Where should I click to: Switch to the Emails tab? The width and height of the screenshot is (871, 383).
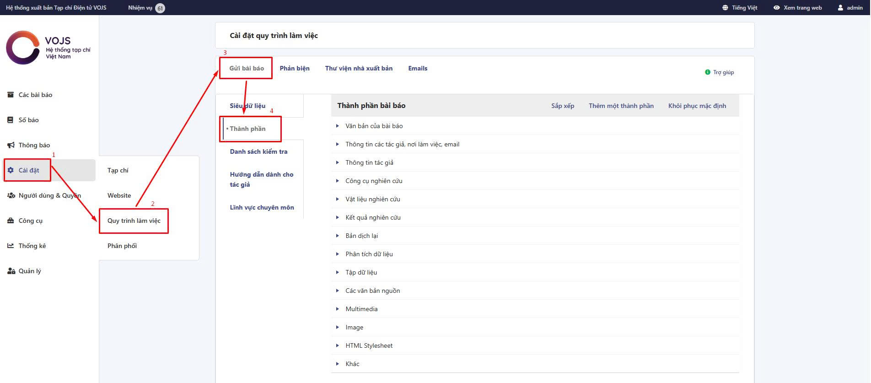tap(418, 68)
